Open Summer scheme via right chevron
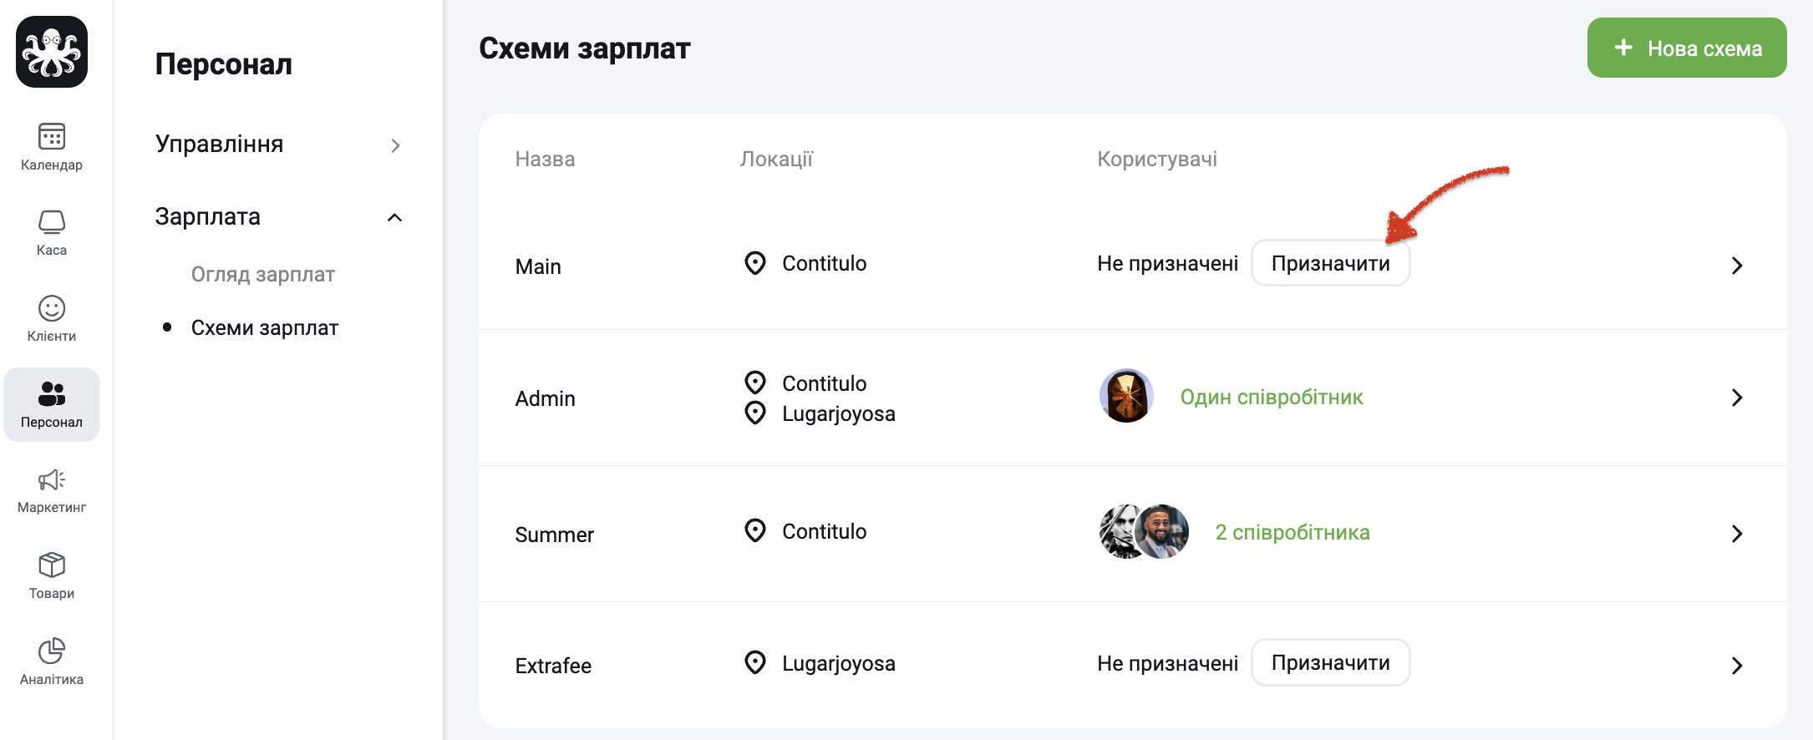The width and height of the screenshot is (1813, 740). click(x=1737, y=534)
